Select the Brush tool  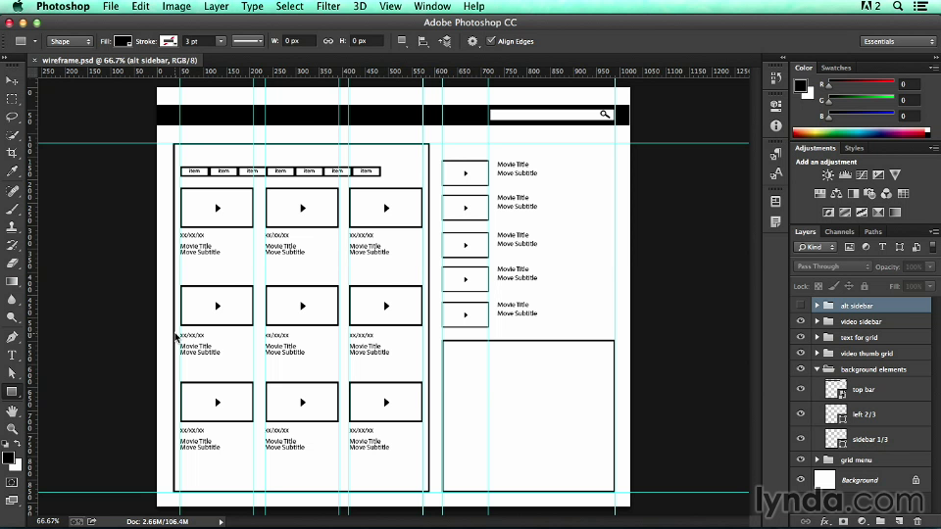tap(12, 209)
